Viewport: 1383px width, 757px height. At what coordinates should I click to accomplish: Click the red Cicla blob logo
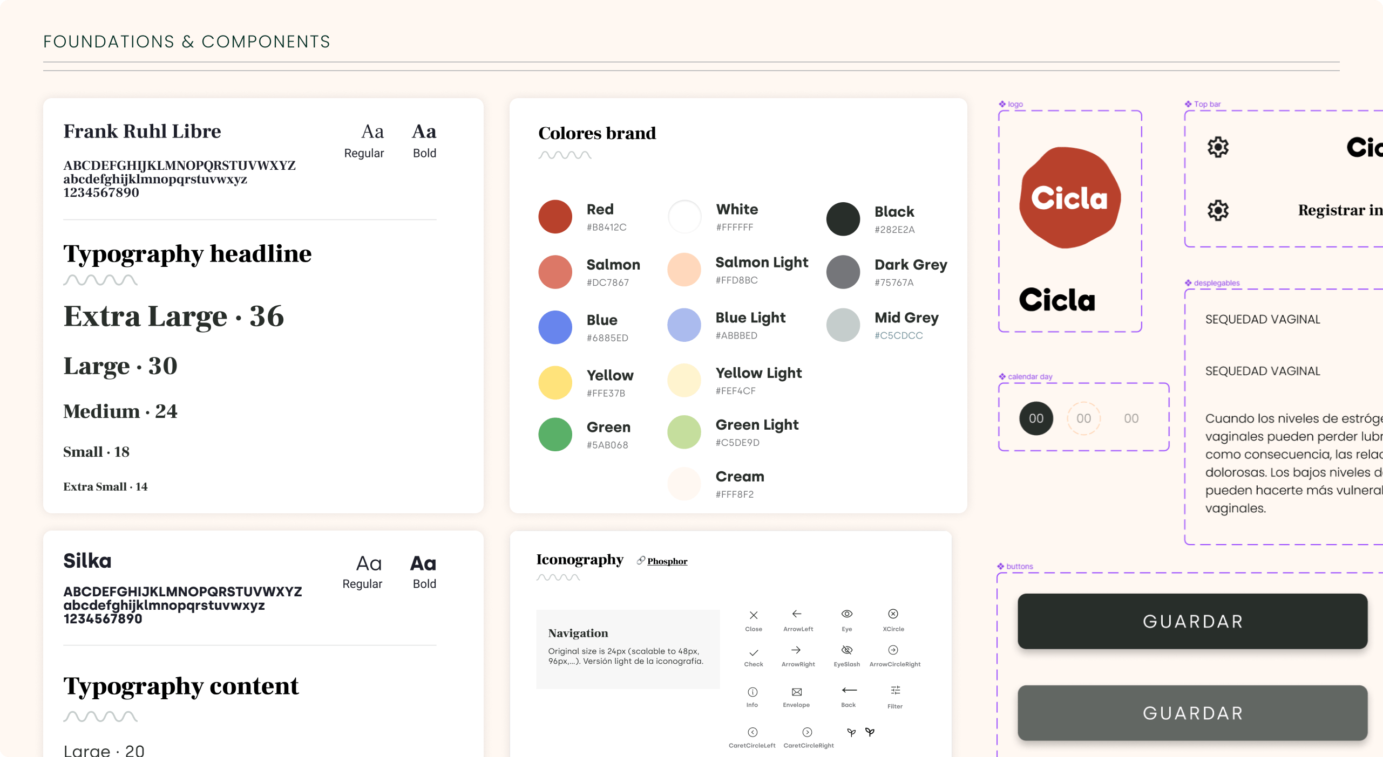coord(1069,198)
